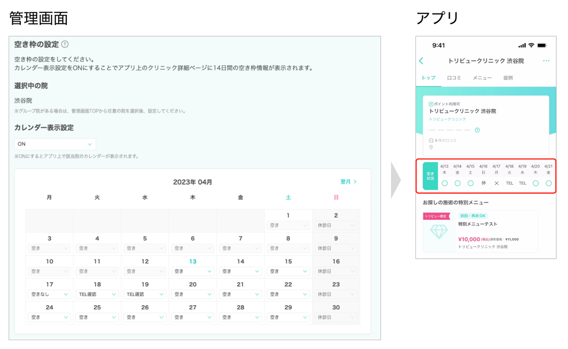This screenshot has height=349, width=568.
Task: Expand the TEL確認 dropdown for April 18
Action: (x=97, y=294)
